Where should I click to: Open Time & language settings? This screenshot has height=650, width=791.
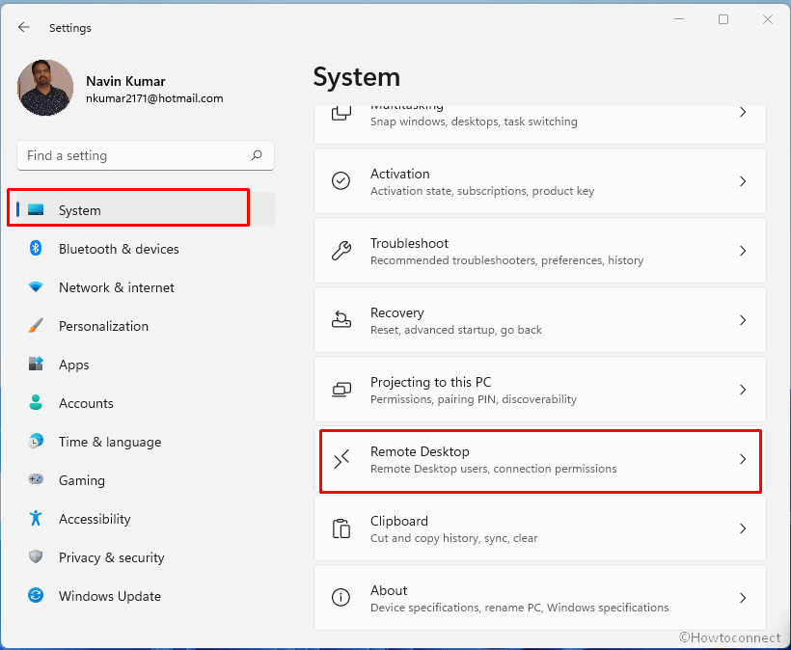(146, 442)
